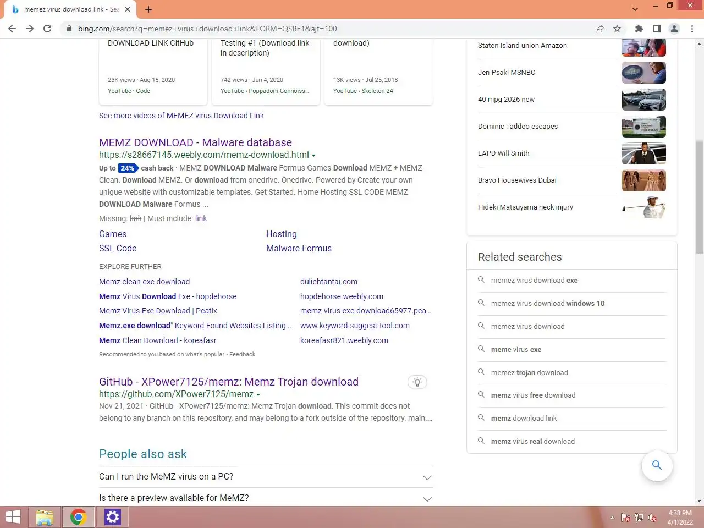This screenshot has height=528, width=704.
Task: Open the Malware Formus sitelink
Action: (299, 248)
